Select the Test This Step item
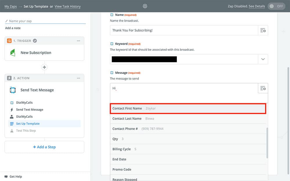 (x=26, y=131)
